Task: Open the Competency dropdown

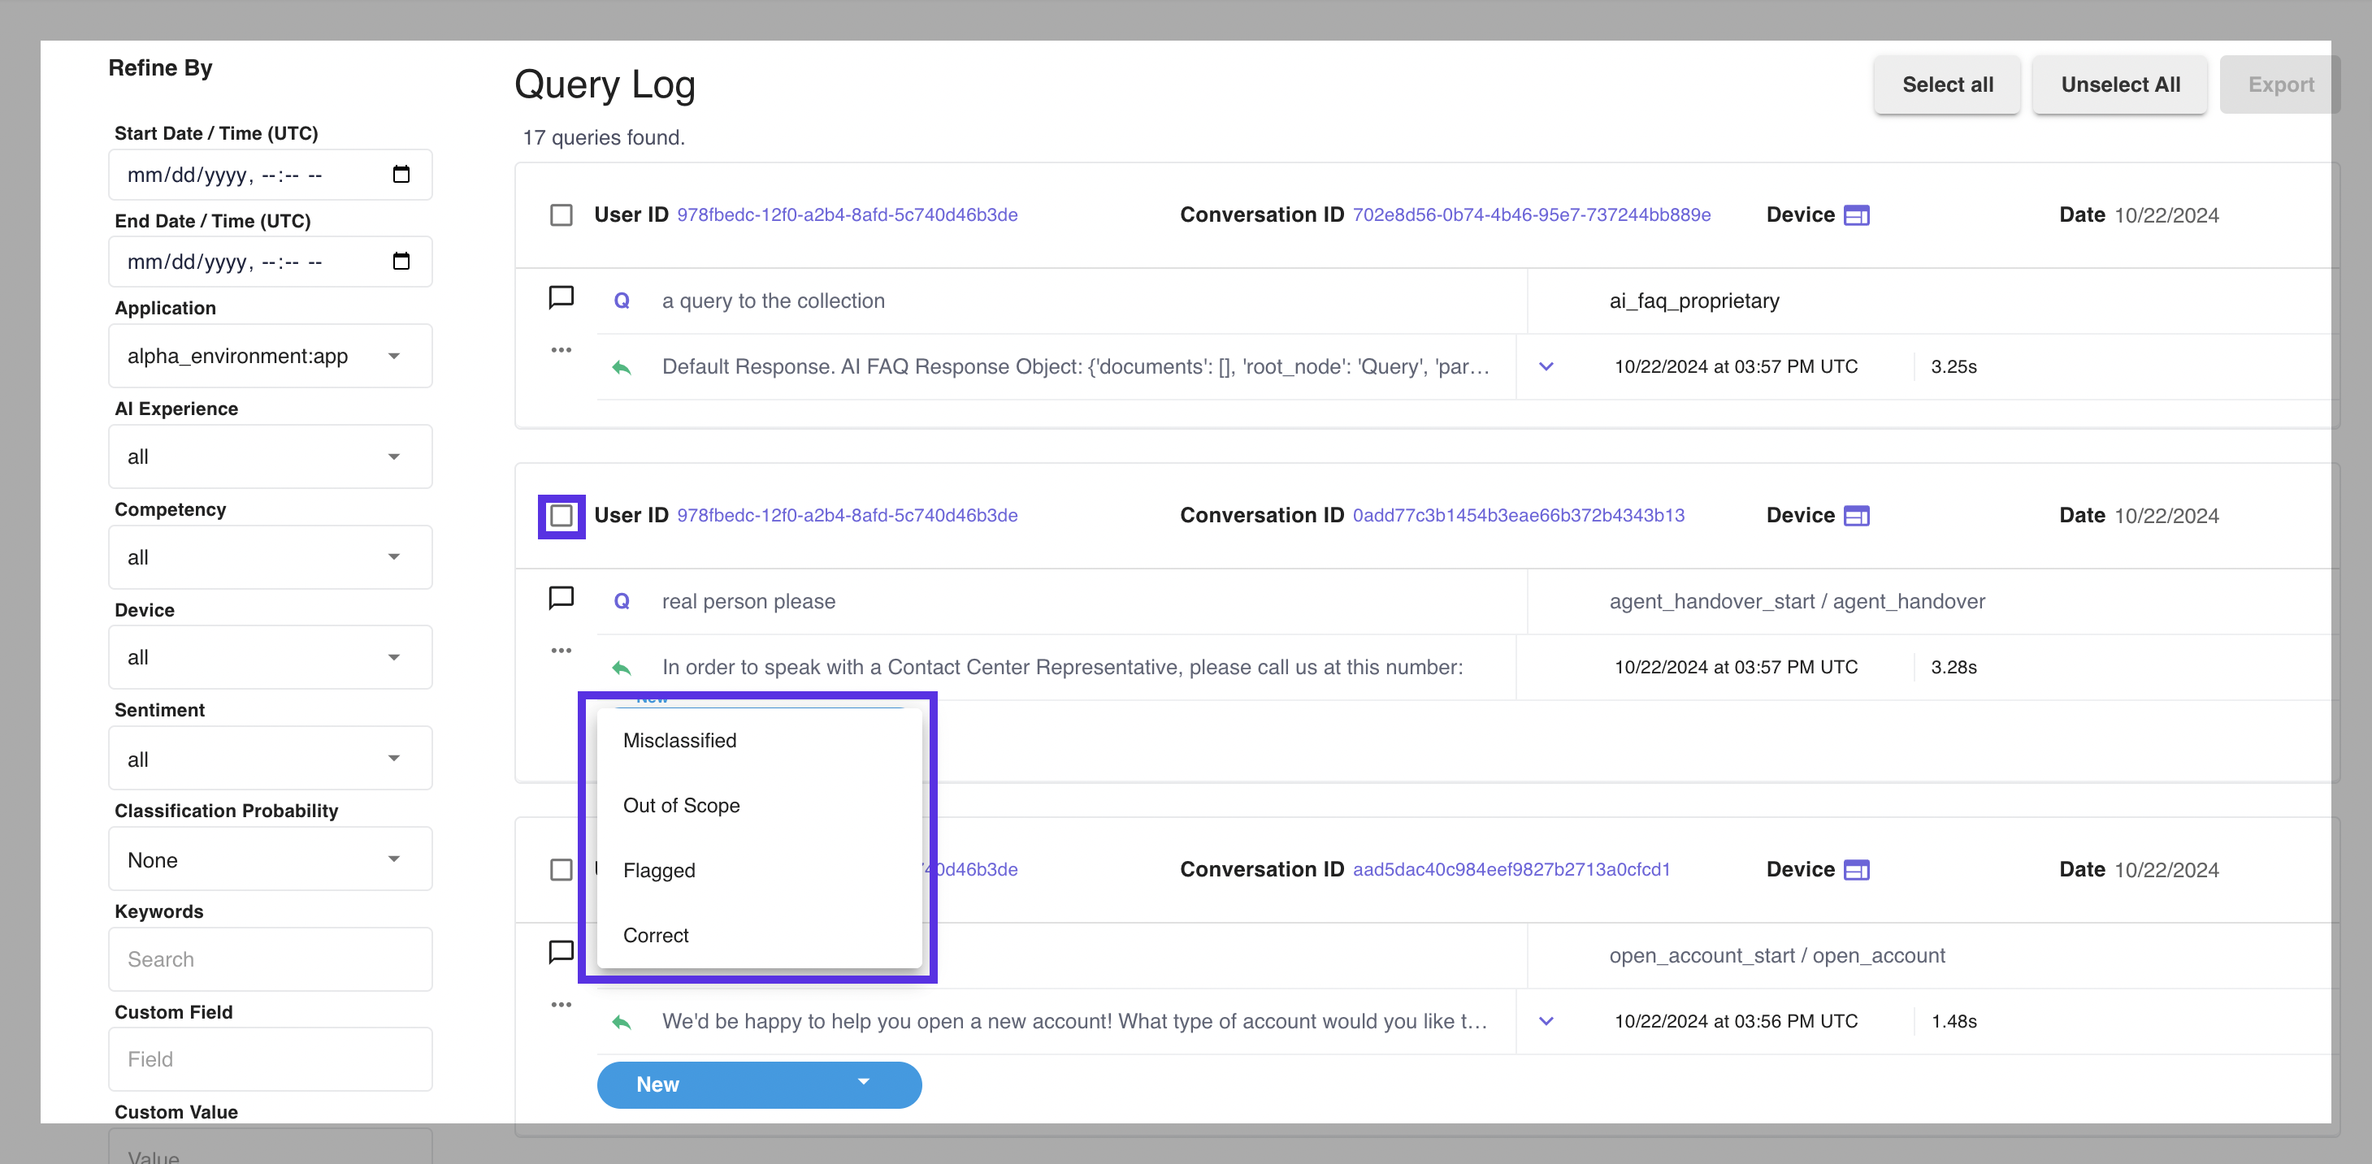Action: (x=270, y=556)
